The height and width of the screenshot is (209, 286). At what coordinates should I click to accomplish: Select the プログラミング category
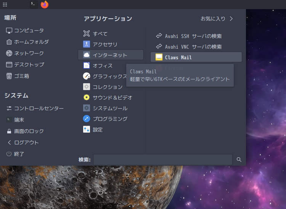pyautogui.click(x=111, y=119)
